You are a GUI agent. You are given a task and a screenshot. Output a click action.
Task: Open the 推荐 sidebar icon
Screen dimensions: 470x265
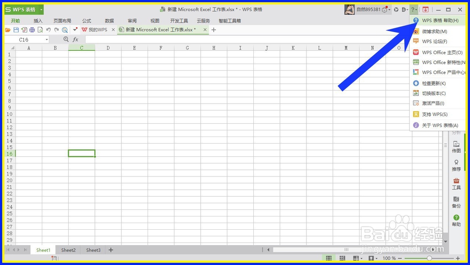pos(456,165)
